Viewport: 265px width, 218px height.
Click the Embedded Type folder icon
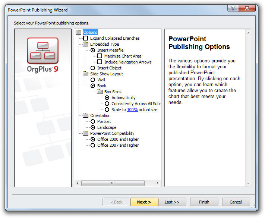(86, 44)
